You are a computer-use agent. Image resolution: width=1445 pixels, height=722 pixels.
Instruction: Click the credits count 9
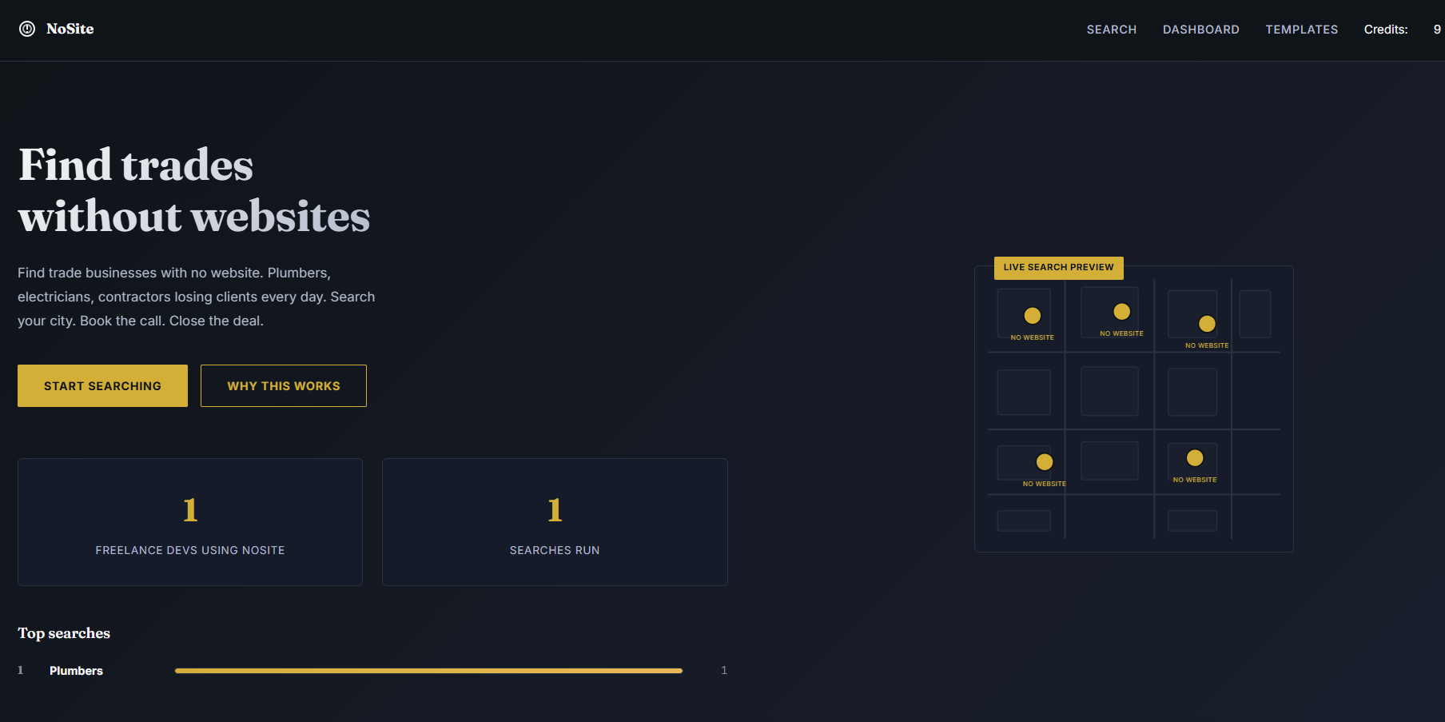click(1436, 30)
